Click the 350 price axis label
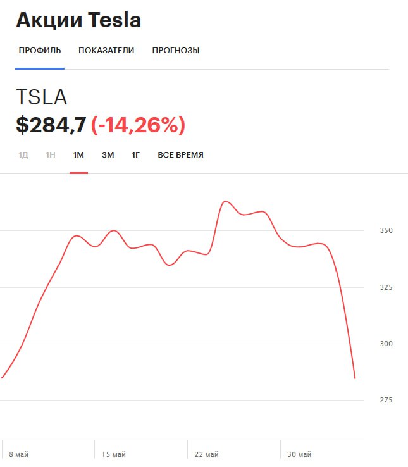The width and height of the screenshot is (408, 467). 386,231
